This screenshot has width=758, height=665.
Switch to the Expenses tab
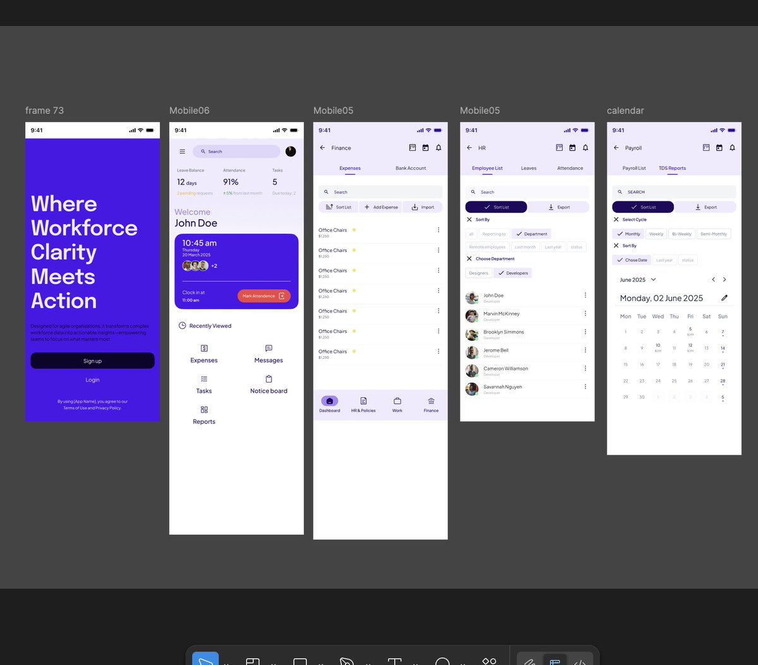[x=350, y=168]
